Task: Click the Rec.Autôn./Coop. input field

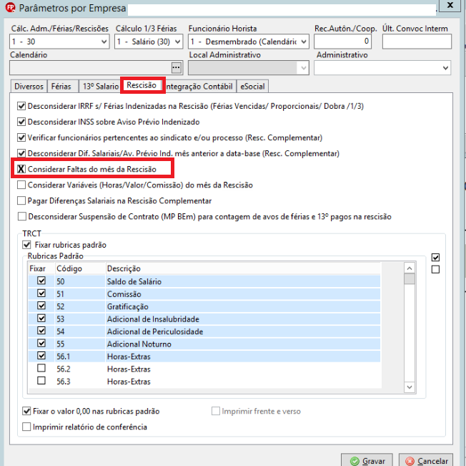Action: coord(342,42)
